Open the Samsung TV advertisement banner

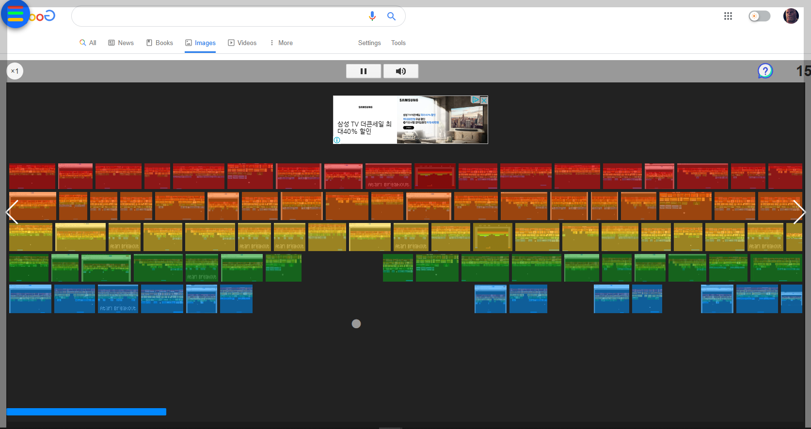coord(411,120)
